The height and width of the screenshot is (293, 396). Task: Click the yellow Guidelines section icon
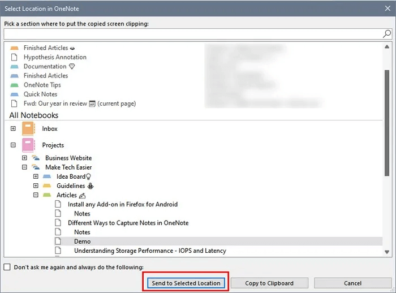click(47, 186)
